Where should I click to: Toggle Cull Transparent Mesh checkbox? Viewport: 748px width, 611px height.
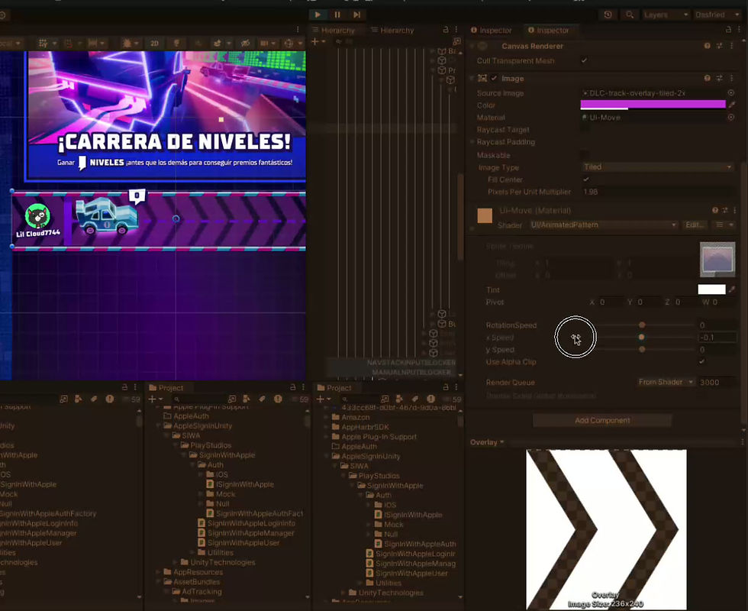pyautogui.click(x=584, y=60)
